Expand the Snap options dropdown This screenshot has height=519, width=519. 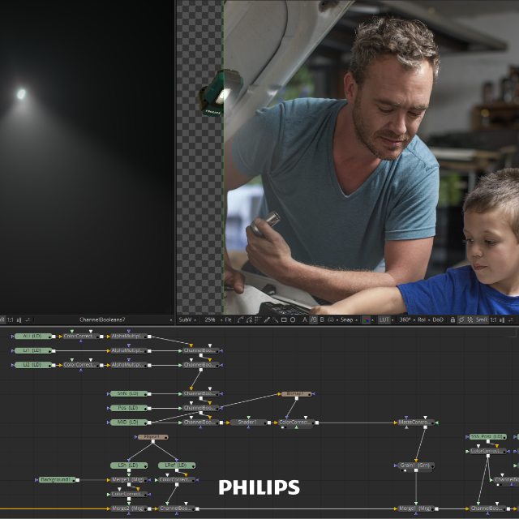345,320
